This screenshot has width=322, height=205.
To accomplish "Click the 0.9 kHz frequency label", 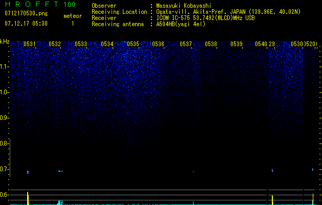I will (4, 118).
